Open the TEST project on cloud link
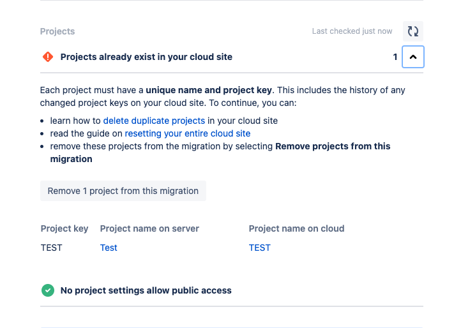 (260, 248)
